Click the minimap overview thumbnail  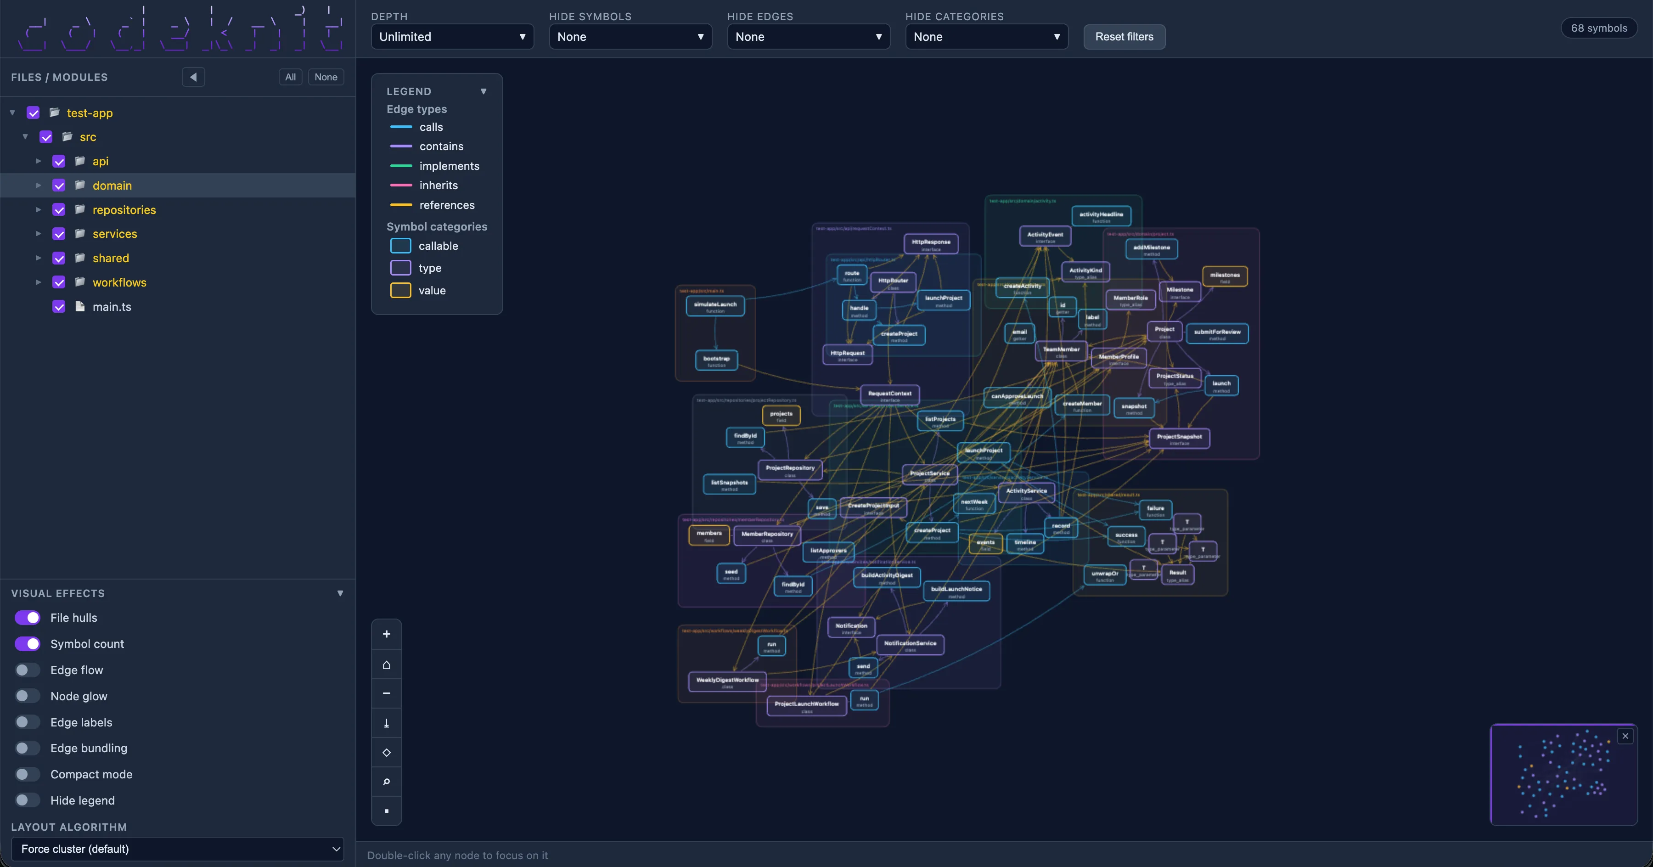coord(1564,775)
